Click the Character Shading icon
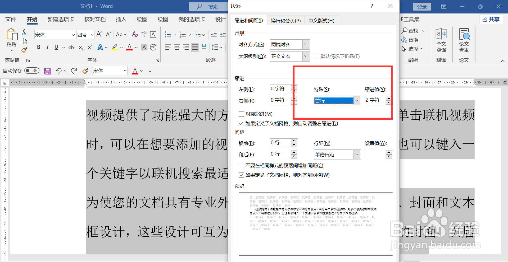This screenshot has height=262, width=508. 144,48
